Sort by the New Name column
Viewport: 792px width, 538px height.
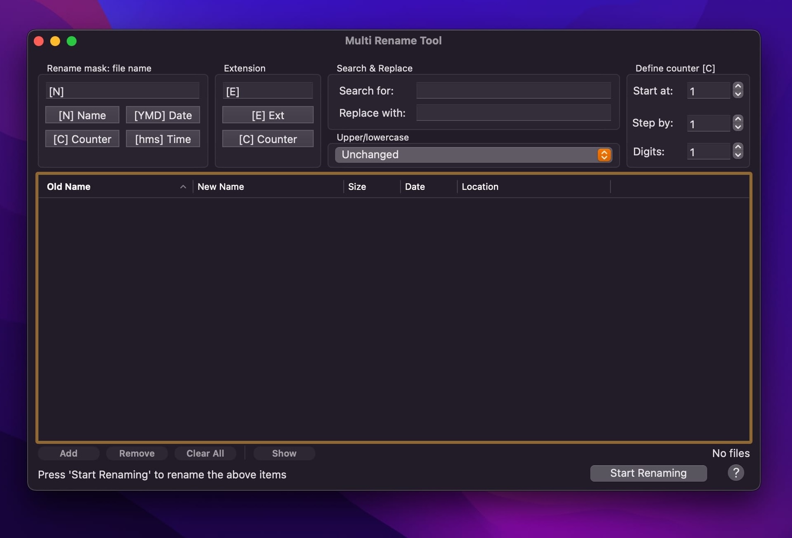coord(268,187)
